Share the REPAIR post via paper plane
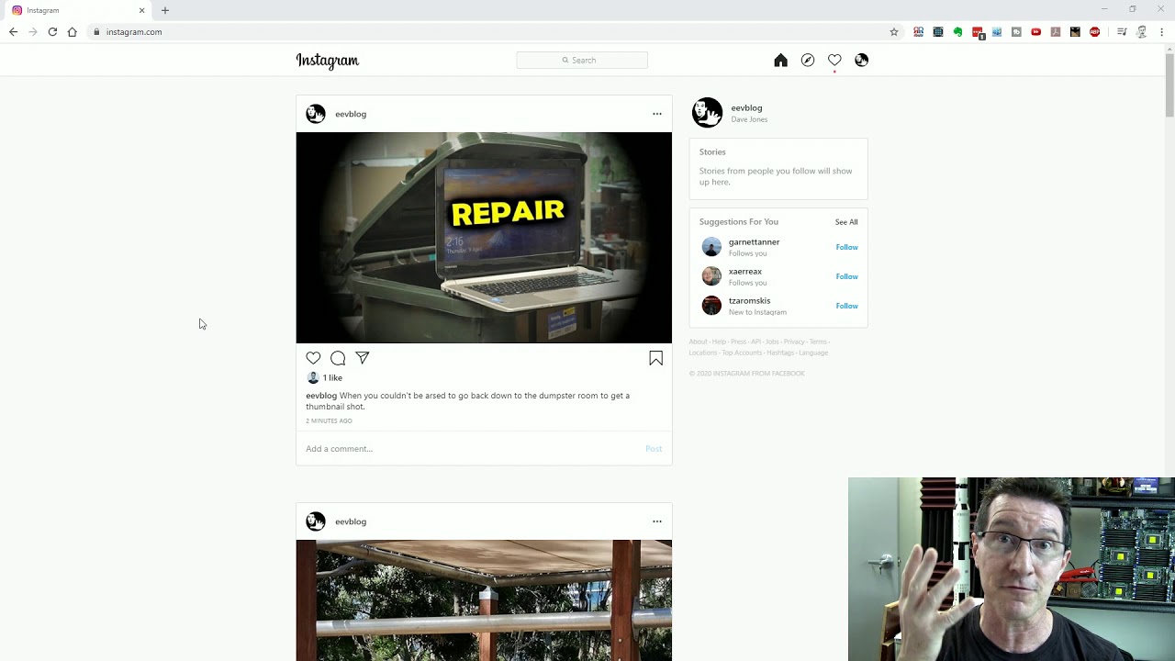 363,358
